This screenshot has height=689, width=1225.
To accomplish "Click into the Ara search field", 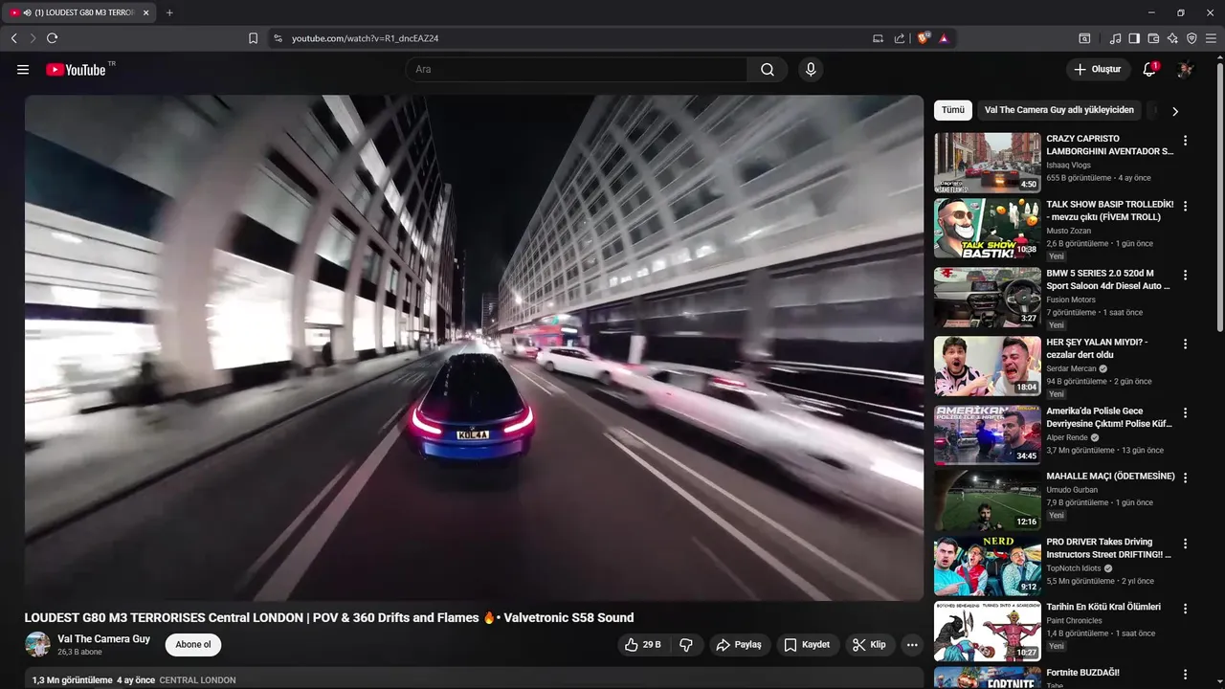I will pos(577,70).
